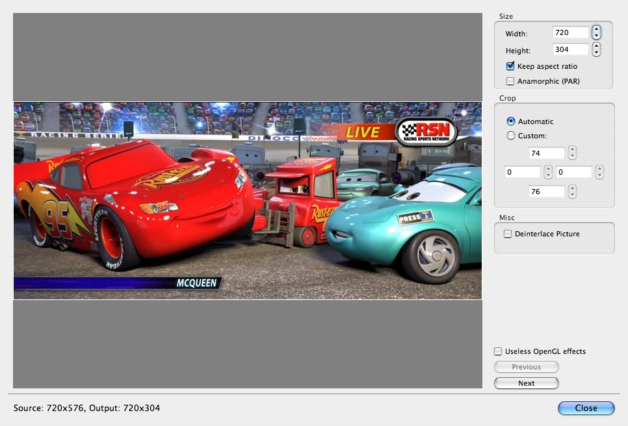Decrease Height using the stepper down arrow
The image size is (628, 426).
[x=596, y=53]
